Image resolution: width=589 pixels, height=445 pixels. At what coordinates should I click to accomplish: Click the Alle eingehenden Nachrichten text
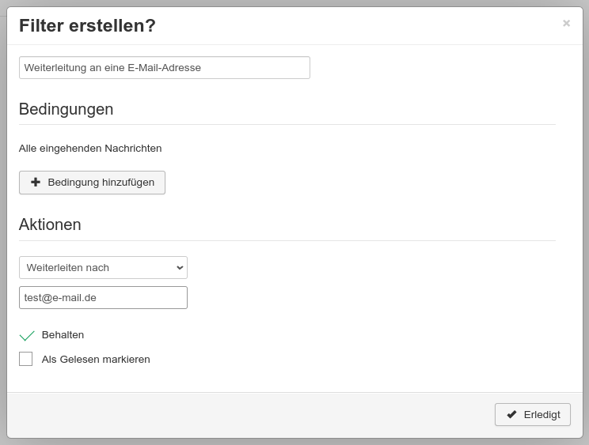tap(90, 149)
